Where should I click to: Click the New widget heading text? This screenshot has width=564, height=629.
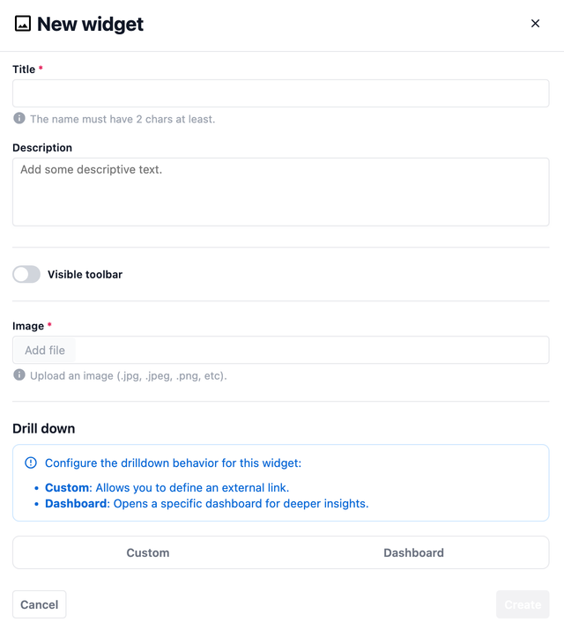[90, 24]
